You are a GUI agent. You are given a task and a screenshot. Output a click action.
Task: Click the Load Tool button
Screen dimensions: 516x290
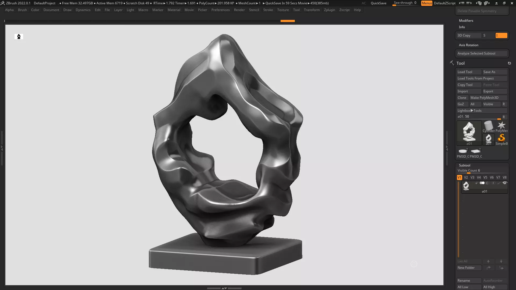click(469, 72)
